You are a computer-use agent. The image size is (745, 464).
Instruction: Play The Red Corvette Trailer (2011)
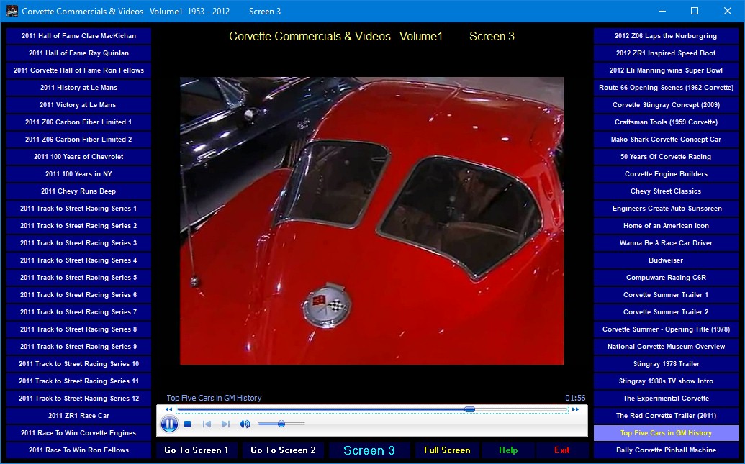666,416
